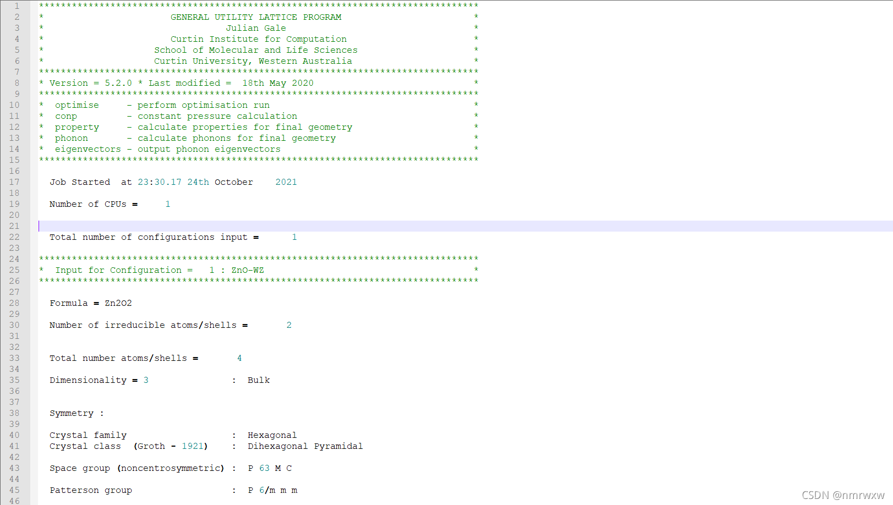Click the timestamp '23:30.17 24th'

pos(173,182)
